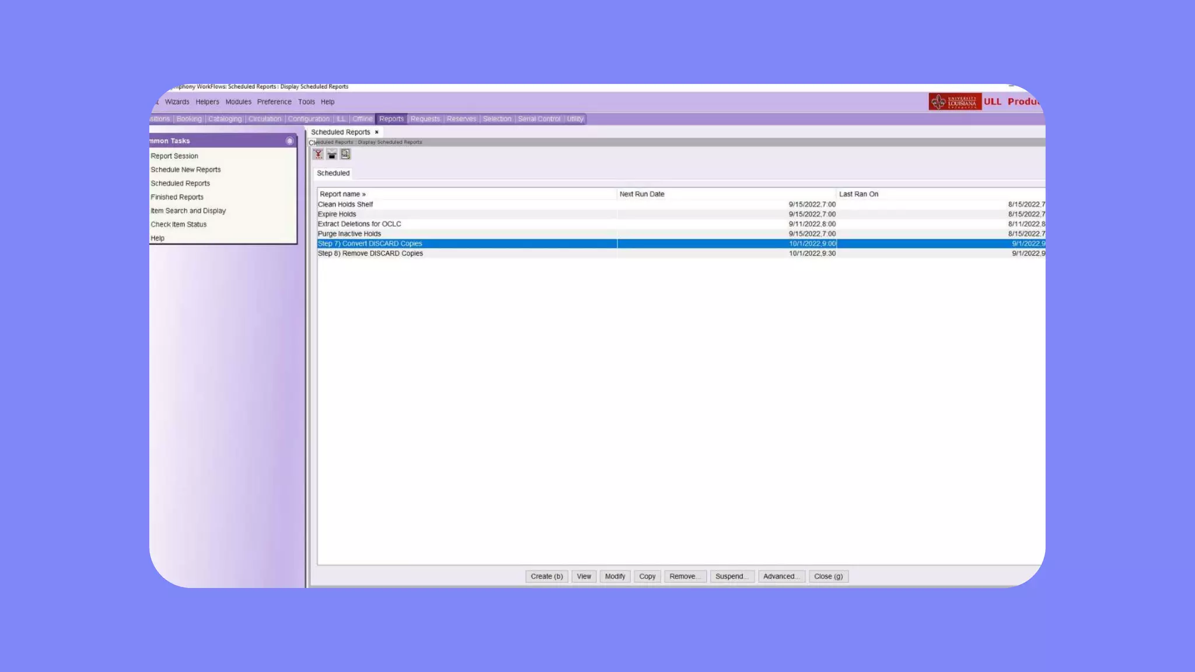The height and width of the screenshot is (672, 1195).
Task: Switch to the Cataloging module tab
Action: point(225,119)
